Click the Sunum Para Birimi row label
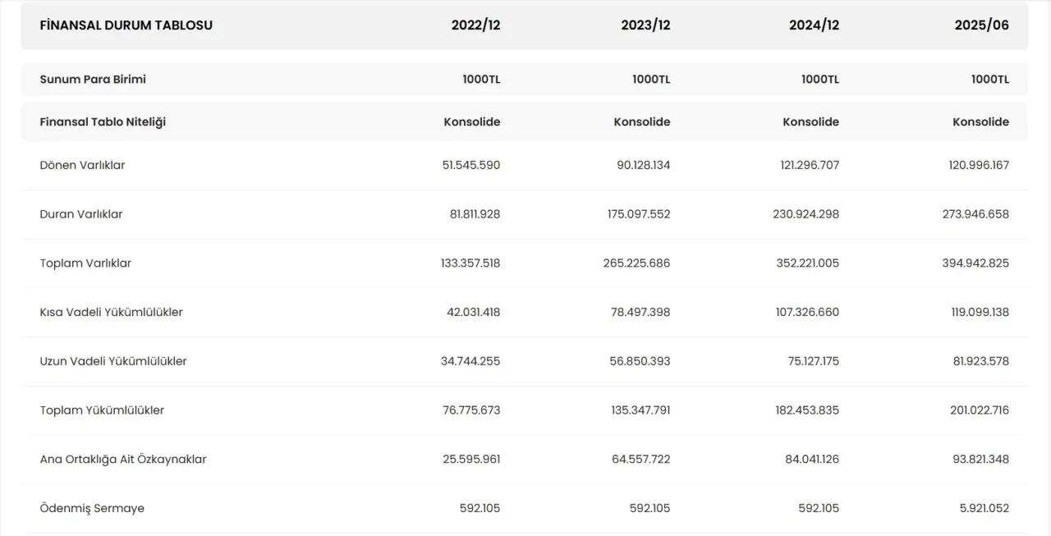Image resolution: width=1051 pixels, height=536 pixels. 93,80
